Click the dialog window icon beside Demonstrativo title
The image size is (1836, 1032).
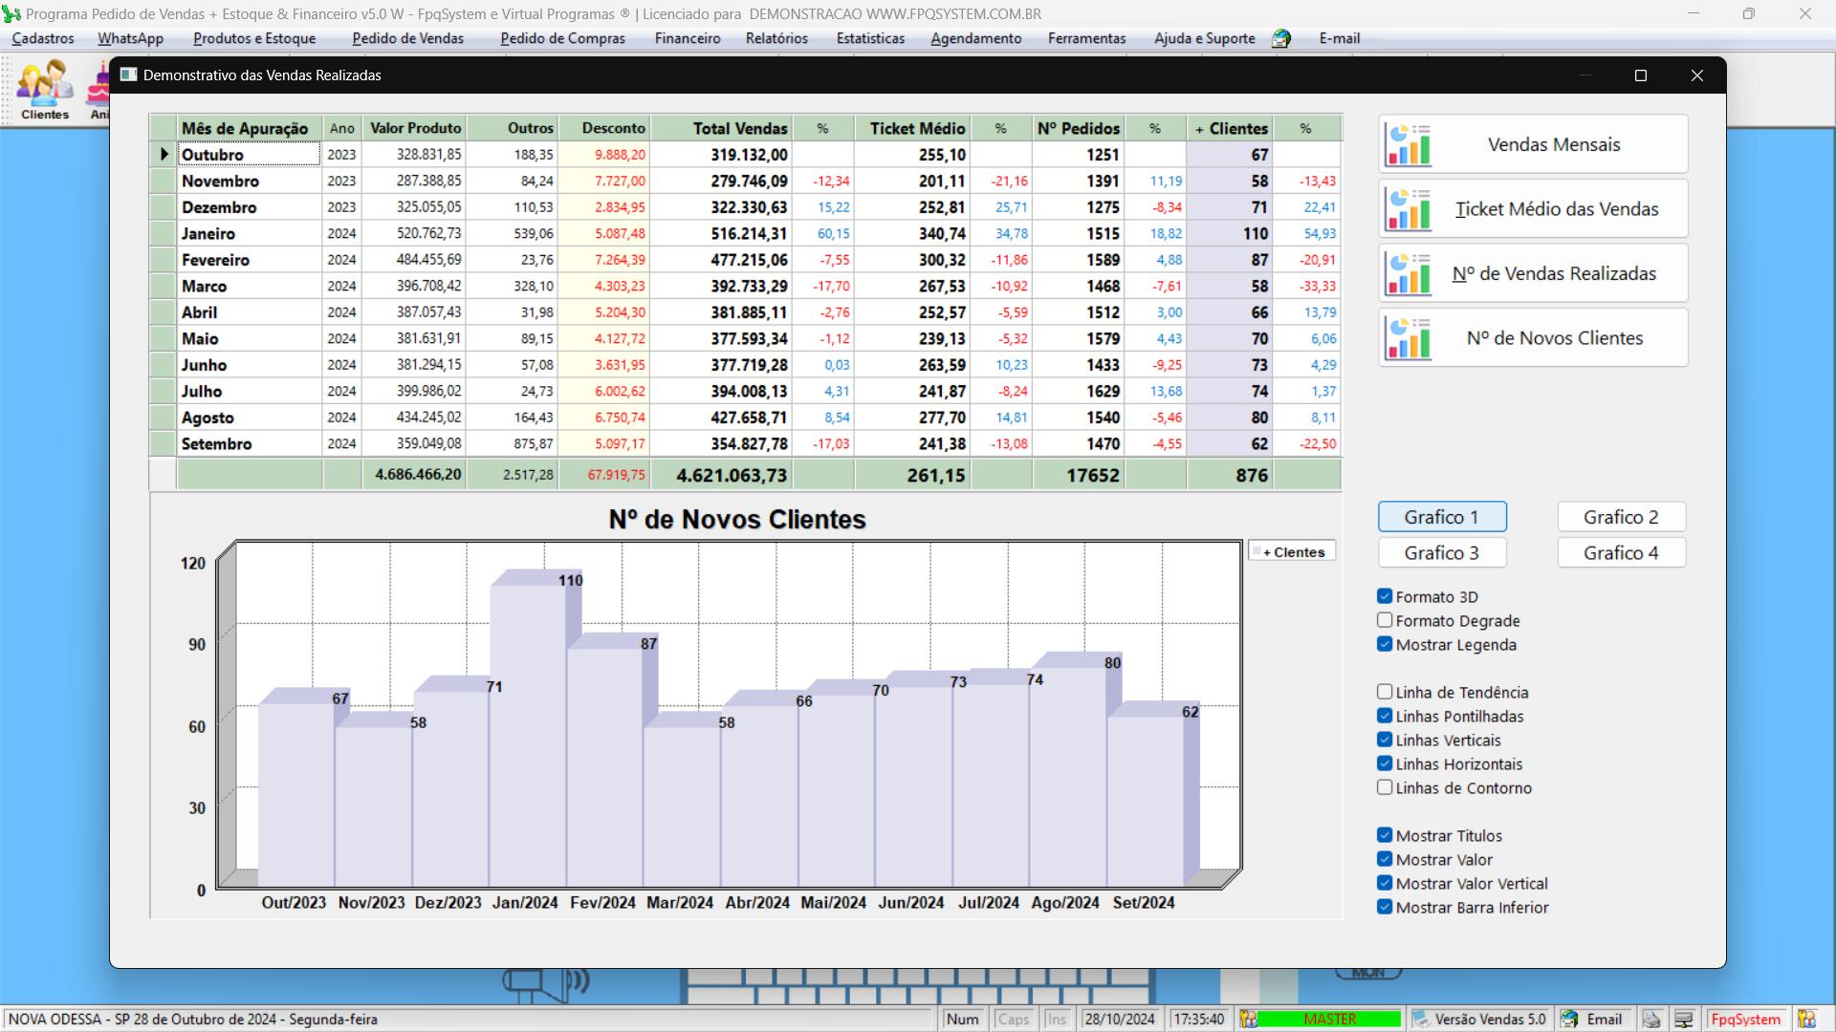tap(128, 75)
